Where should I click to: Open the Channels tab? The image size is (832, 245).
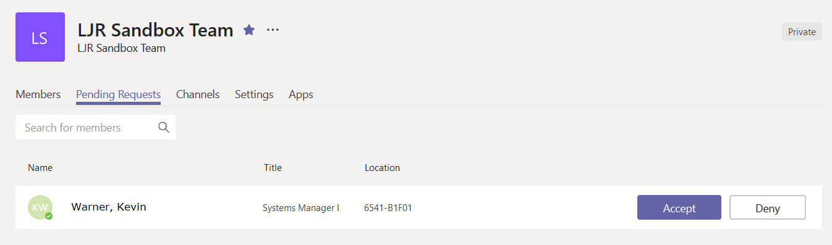pos(198,94)
